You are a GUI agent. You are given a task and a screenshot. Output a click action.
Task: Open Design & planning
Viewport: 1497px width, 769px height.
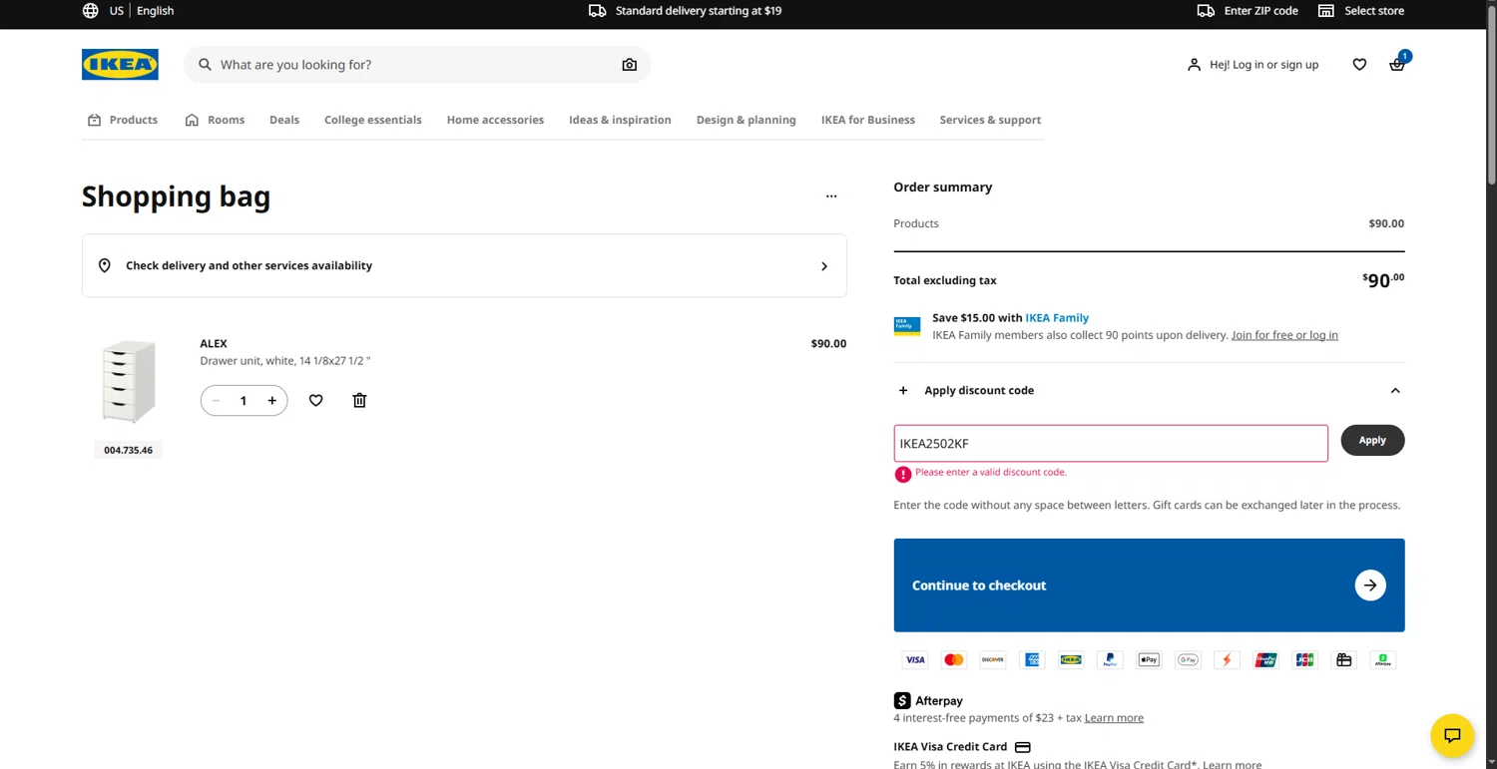[747, 120]
